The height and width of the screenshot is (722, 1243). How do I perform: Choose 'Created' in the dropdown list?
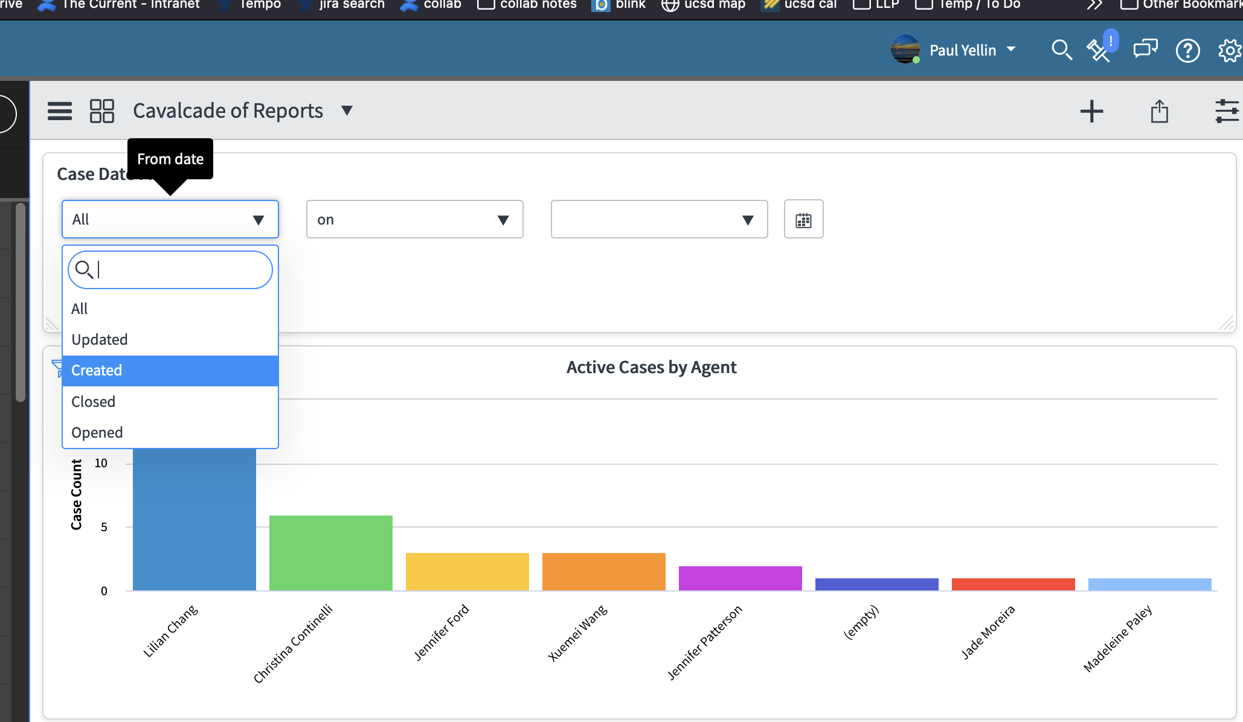click(x=170, y=371)
